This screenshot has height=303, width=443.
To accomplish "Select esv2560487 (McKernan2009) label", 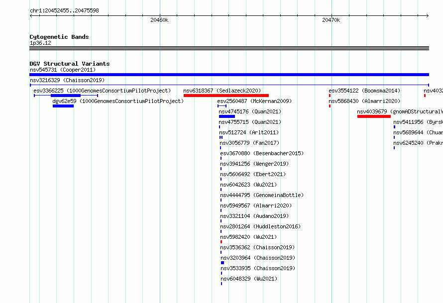I will (254, 101).
